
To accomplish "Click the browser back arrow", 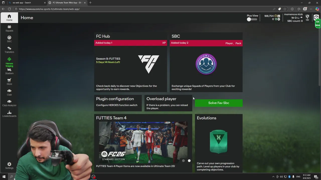I will [x=3, y=9].
